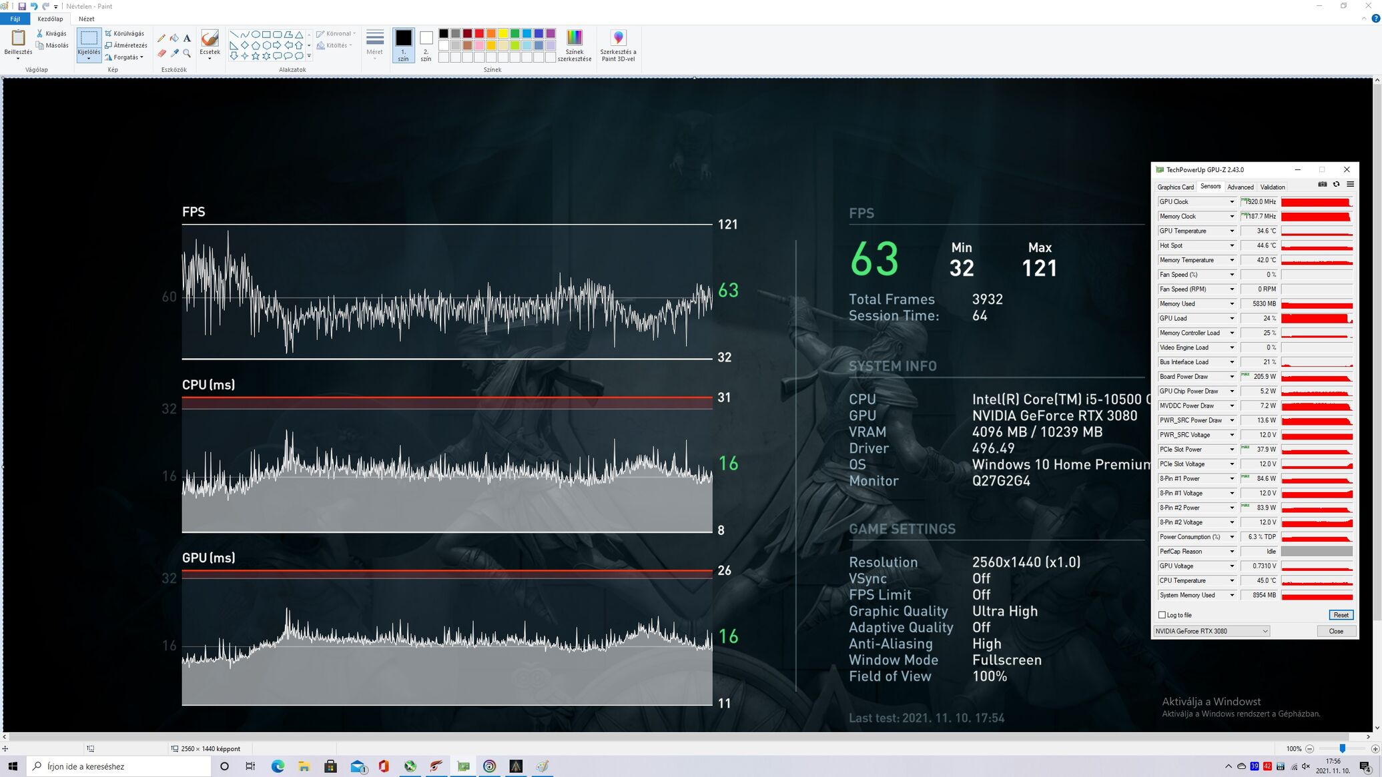
Task: Click the Save icon in Paint's quick access toolbar
Action: click(22, 6)
